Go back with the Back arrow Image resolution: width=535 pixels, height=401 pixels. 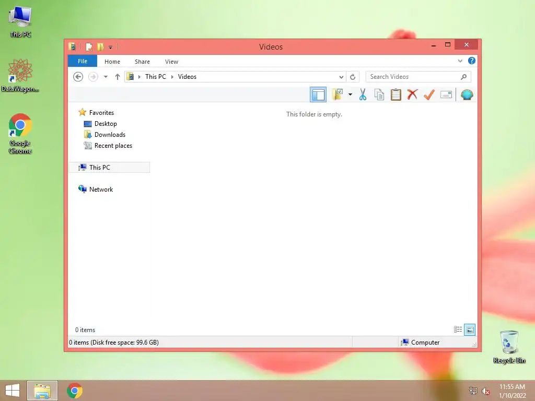point(78,77)
